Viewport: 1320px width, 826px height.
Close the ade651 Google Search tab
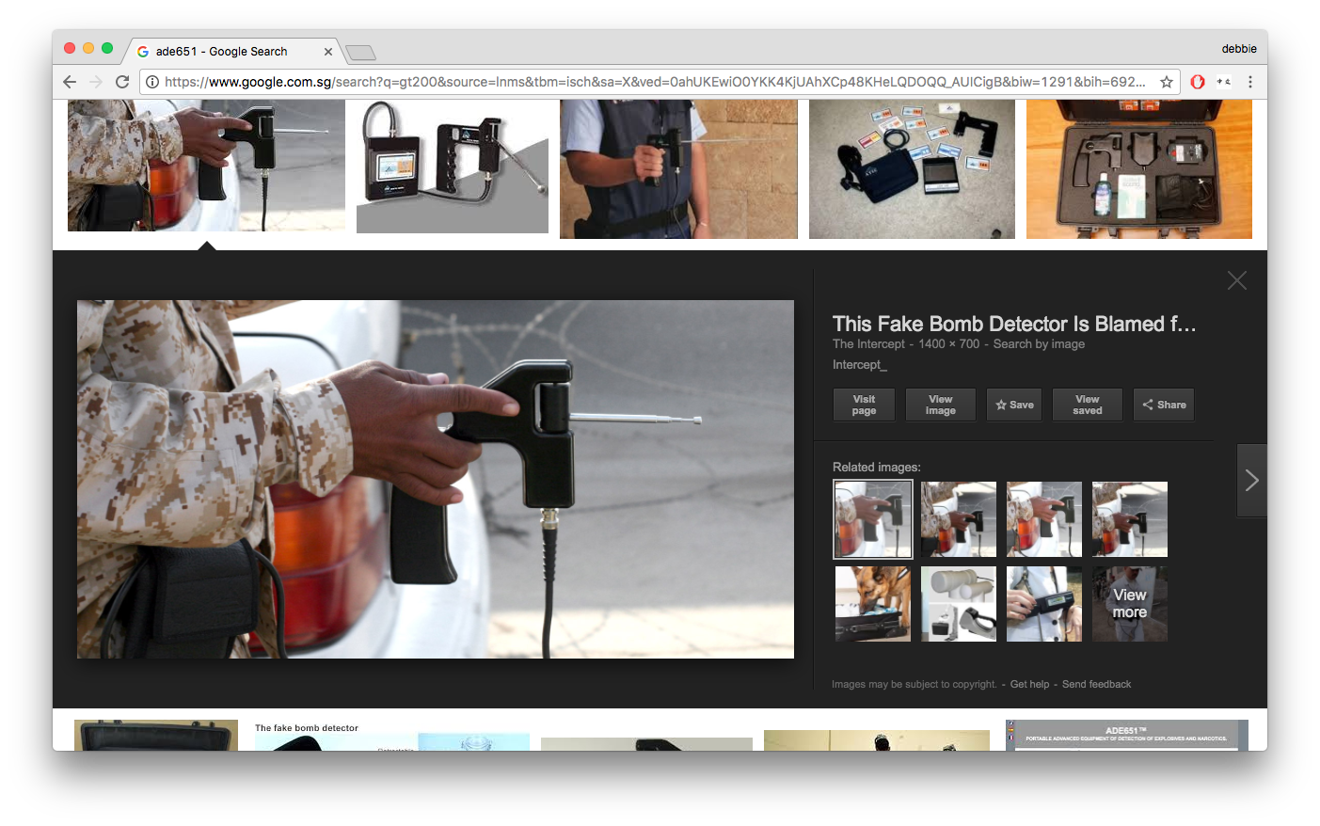(328, 52)
